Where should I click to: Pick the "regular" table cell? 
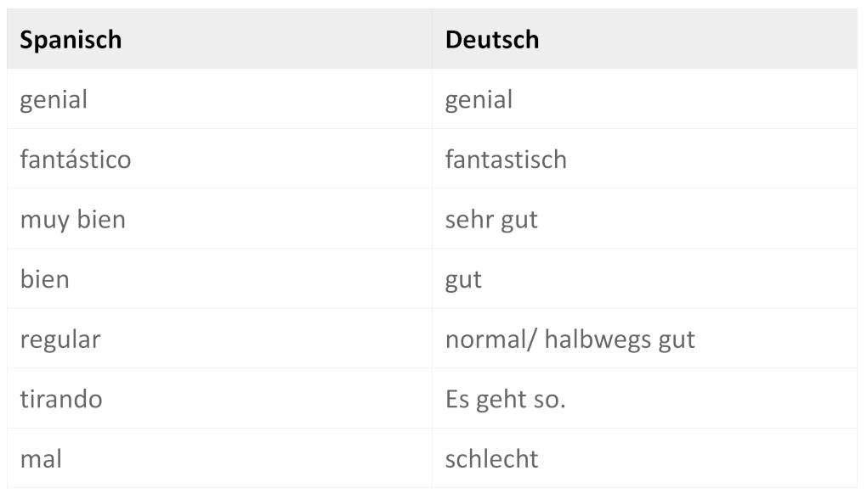click(x=60, y=339)
